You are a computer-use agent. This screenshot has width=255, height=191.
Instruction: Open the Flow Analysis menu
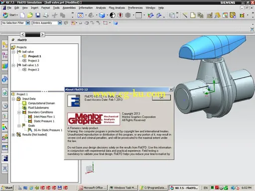tap(117, 8)
